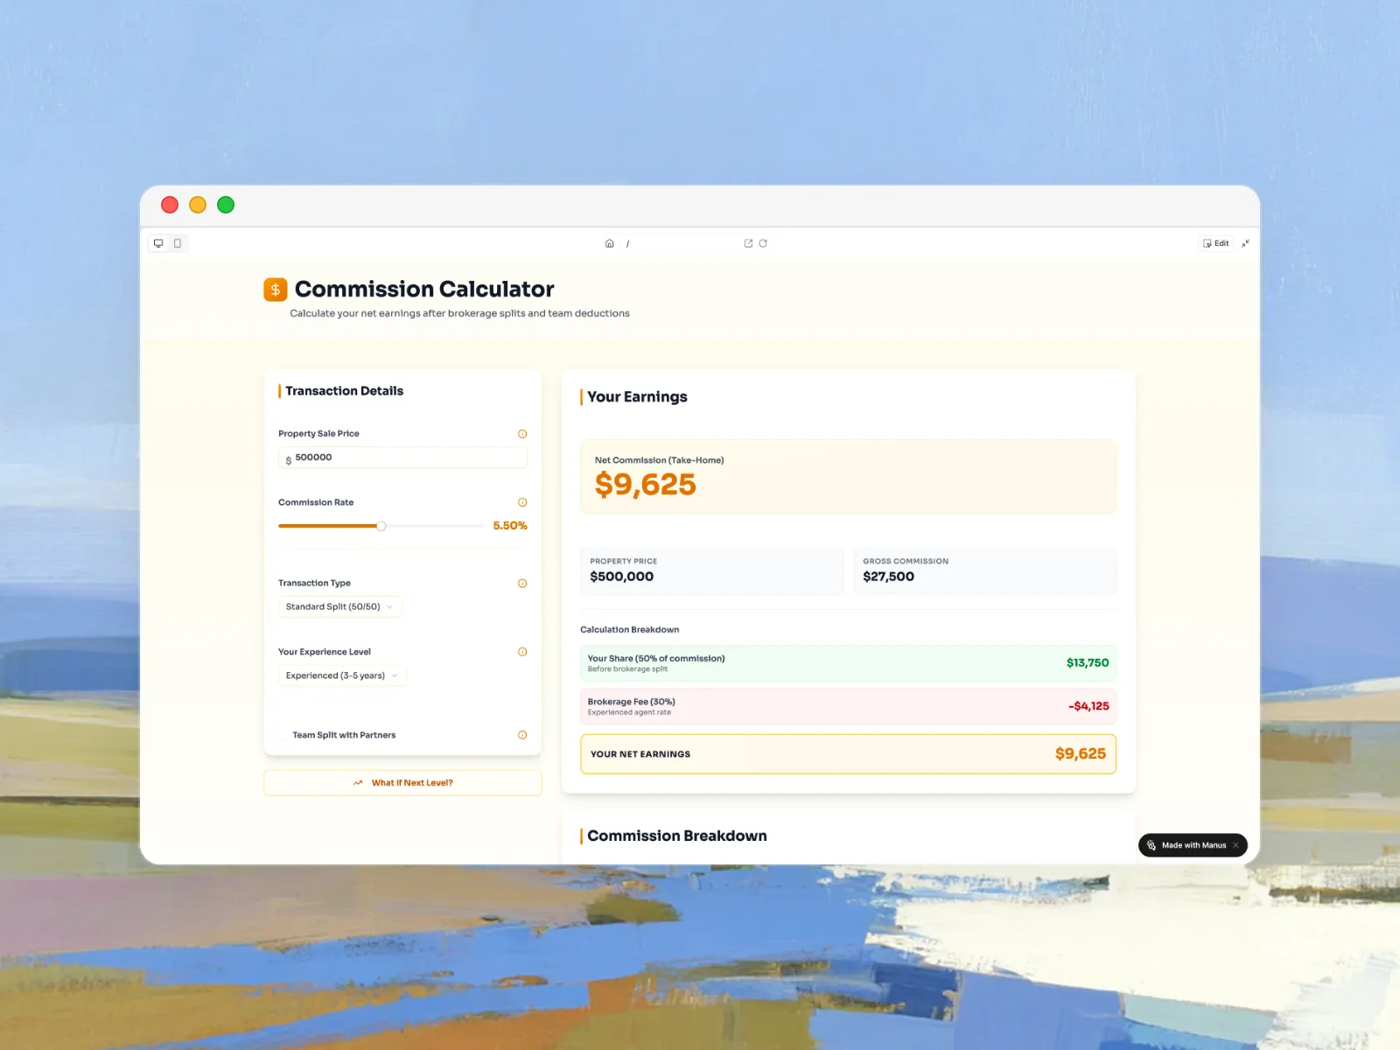The width and height of the screenshot is (1400, 1050).
Task: Click the Property Sale Price info icon
Action: coord(522,433)
